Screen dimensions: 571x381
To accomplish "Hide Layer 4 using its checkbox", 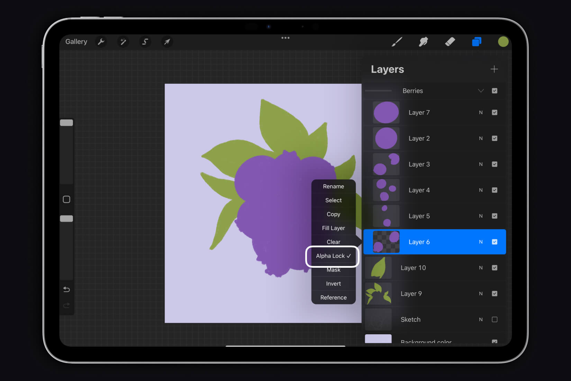I will click(495, 190).
